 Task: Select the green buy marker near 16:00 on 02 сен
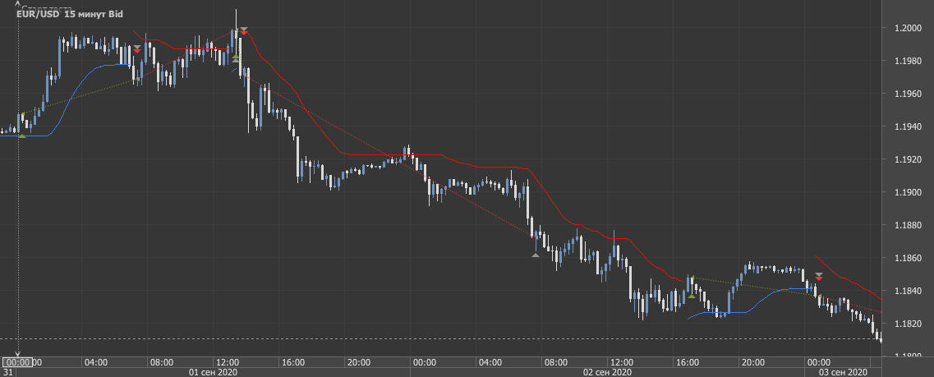click(691, 296)
